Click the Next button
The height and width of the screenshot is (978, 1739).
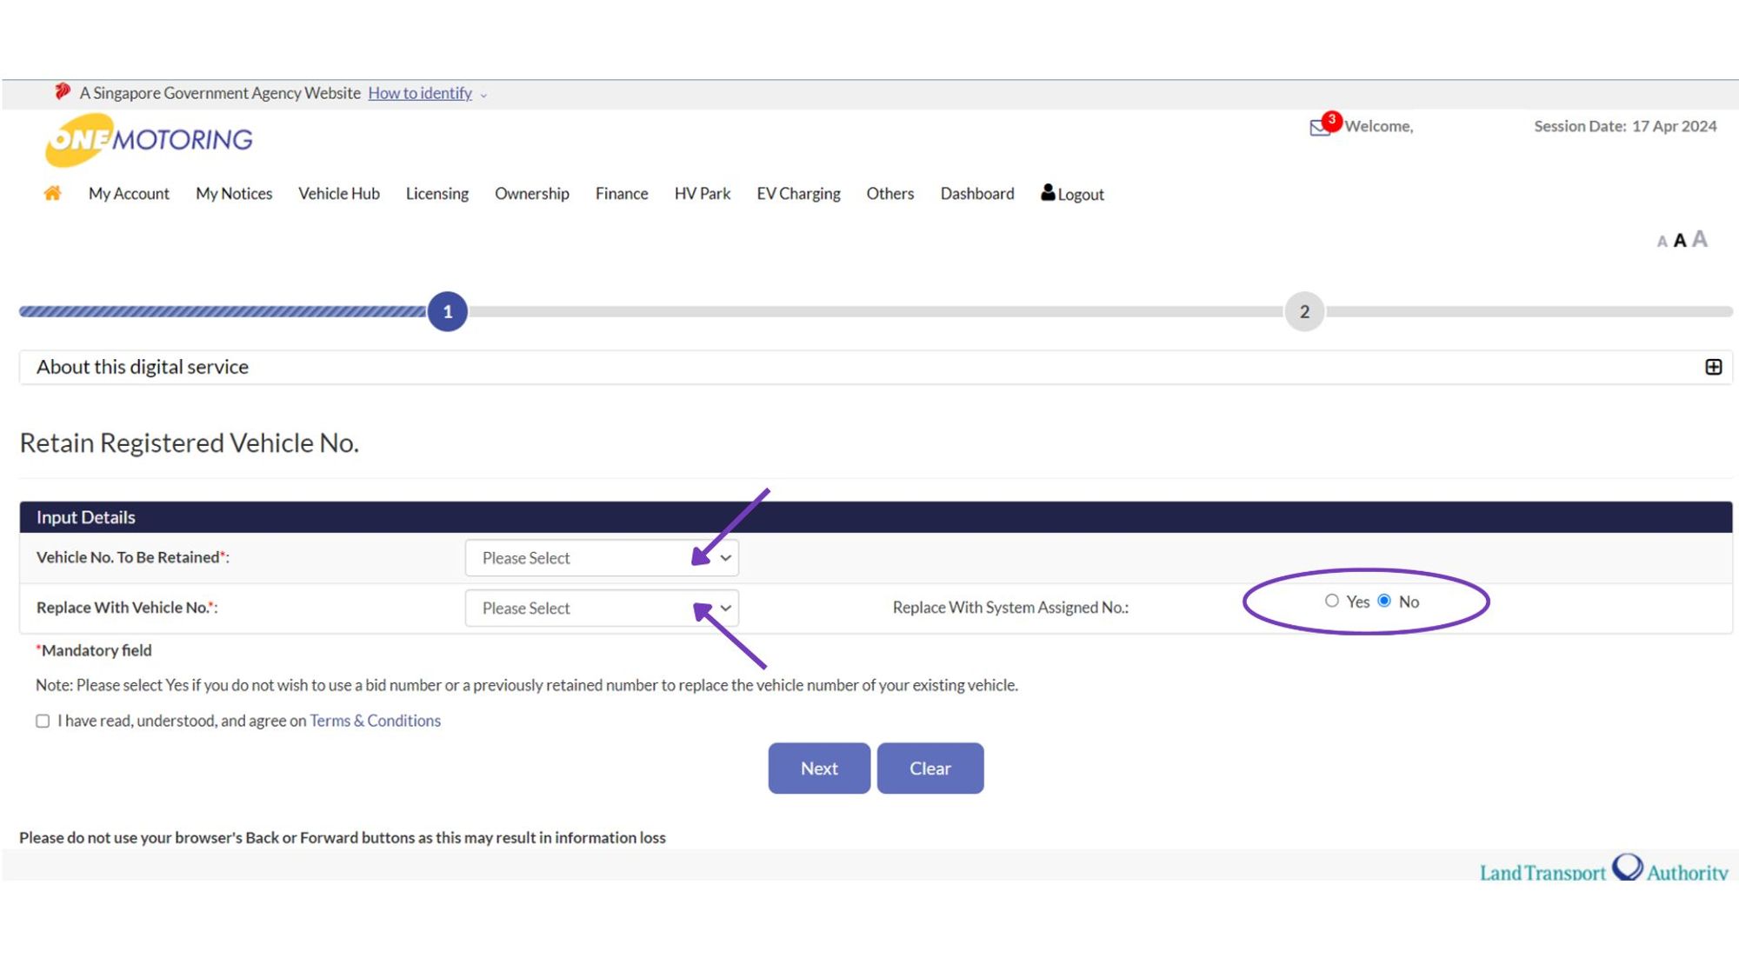(818, 768)
